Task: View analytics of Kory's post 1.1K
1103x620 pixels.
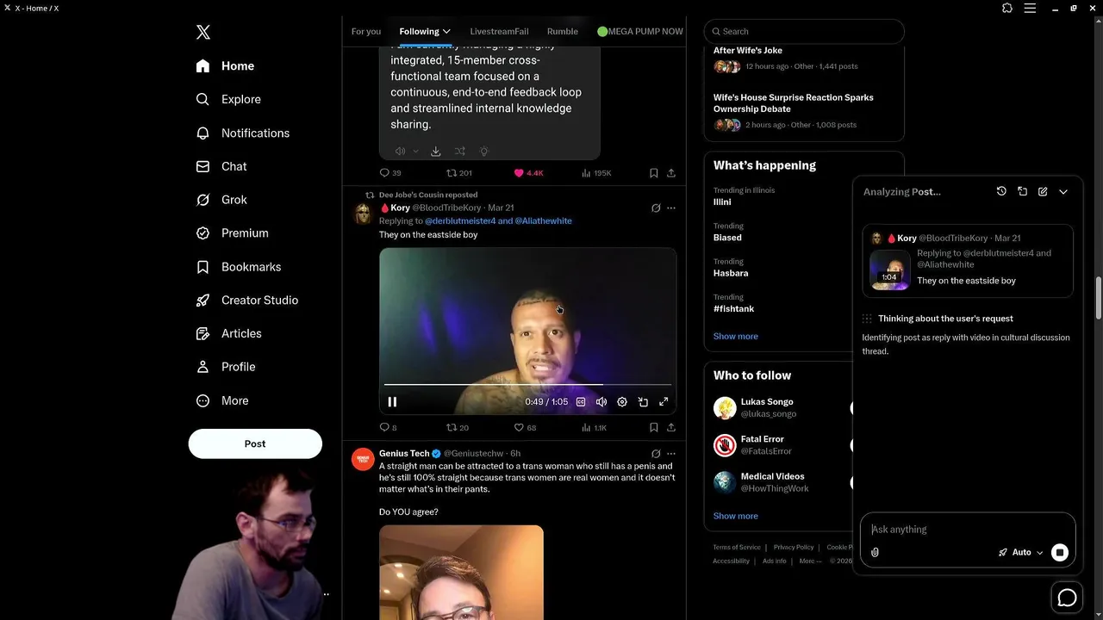Action: 595,427
